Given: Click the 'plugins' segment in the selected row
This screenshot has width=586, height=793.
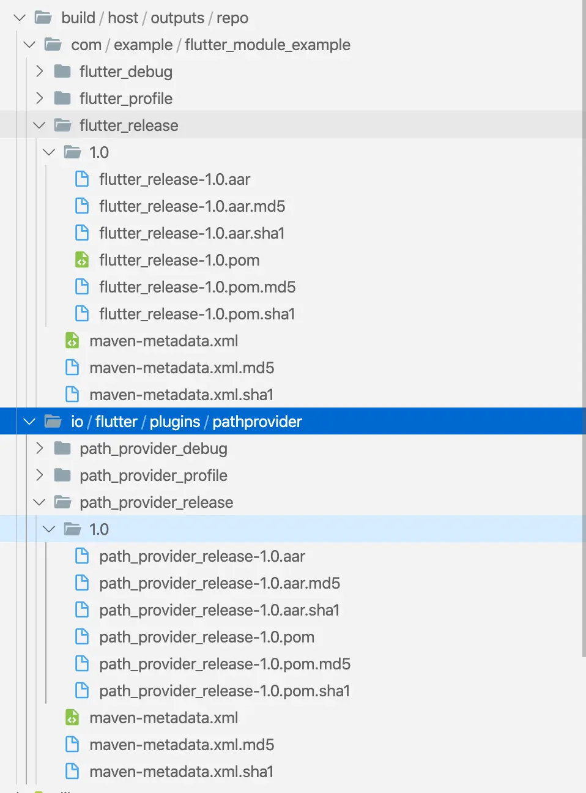Looking at the screenshot, I should tap(175, 422).
